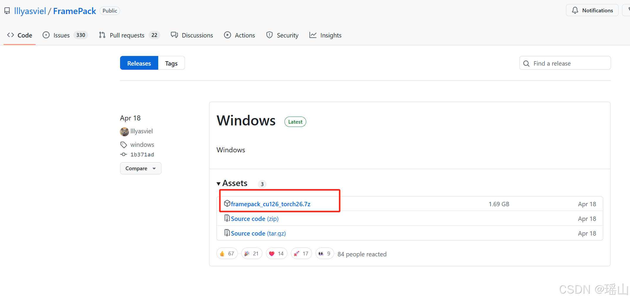
Task: Click the party popper reaction with 21
Action: 252,254
